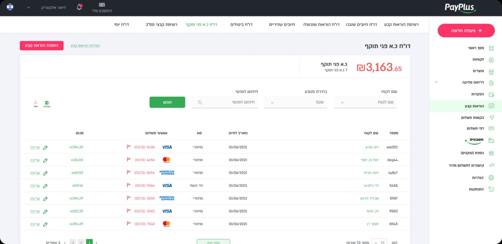Screen dimensions: 502x244
Task: Open the הגדרות הוראות קבע link
Action: [85, 45]
